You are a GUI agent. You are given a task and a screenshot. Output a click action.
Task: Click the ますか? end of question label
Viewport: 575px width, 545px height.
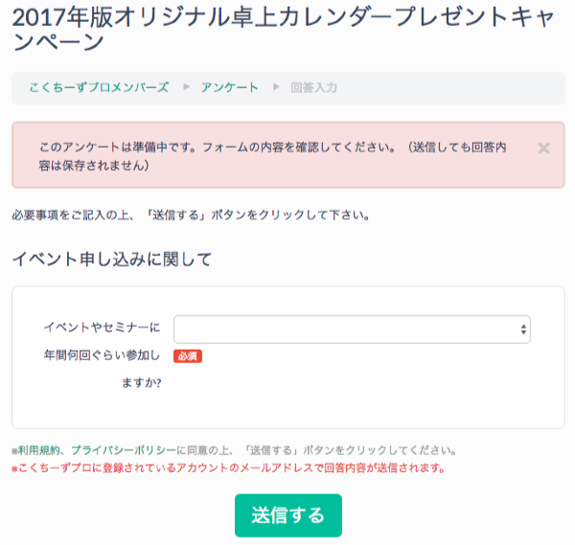click(x=141, y=383)
